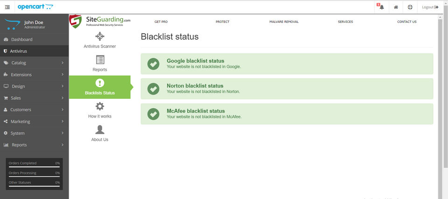The height and width of the screenshot is (199, 448).
Task: Click the GET PRO link
Action: pyautogui.click(x=161, y=22)
